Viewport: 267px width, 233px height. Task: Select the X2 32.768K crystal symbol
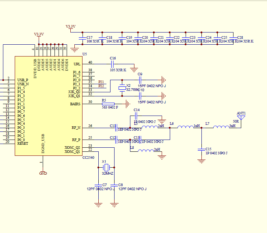(x=122, y=88)
